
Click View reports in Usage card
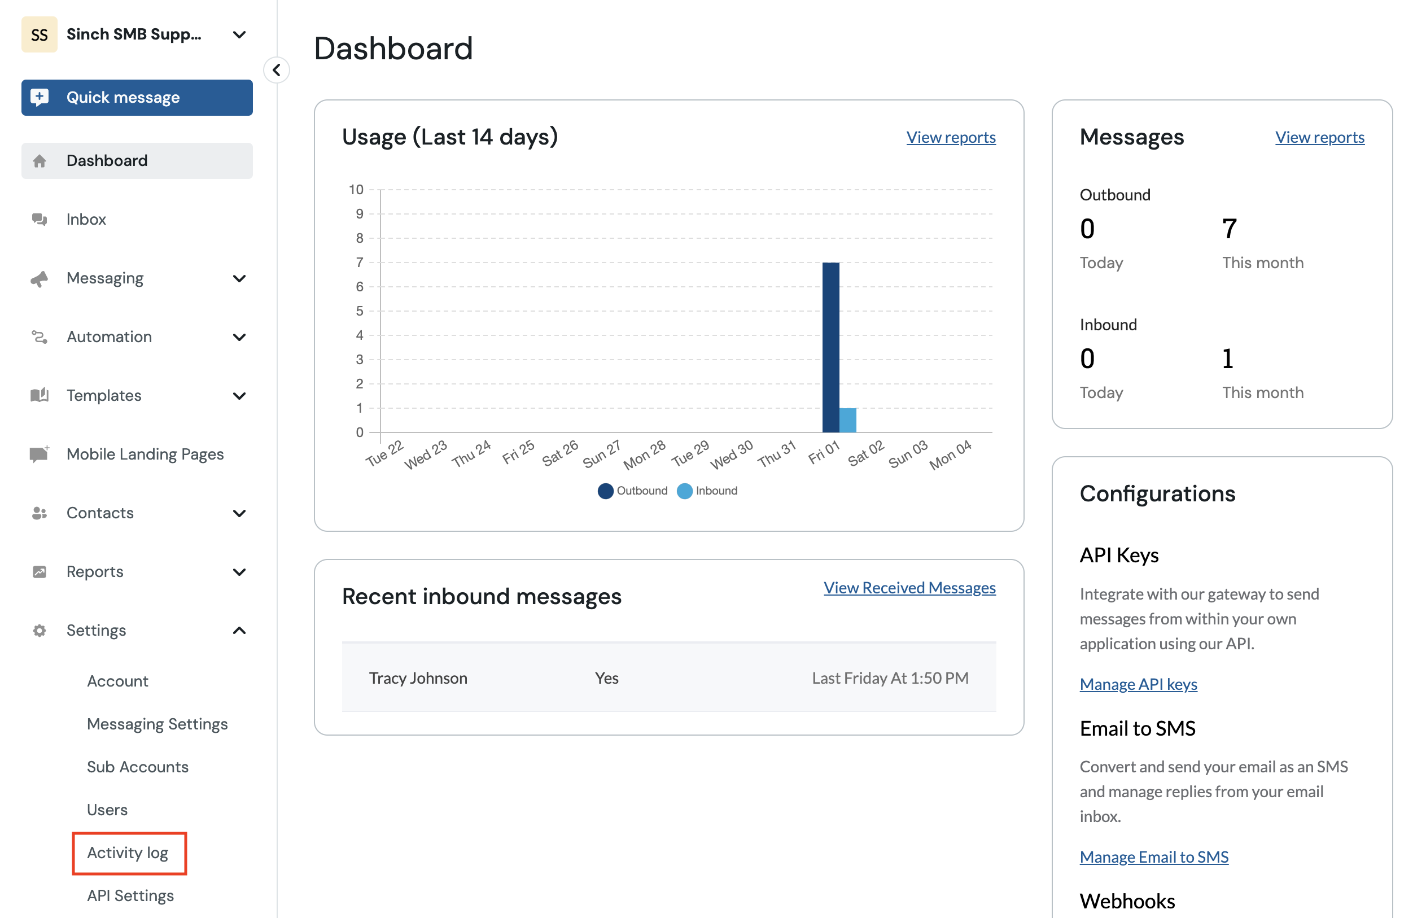951,137
